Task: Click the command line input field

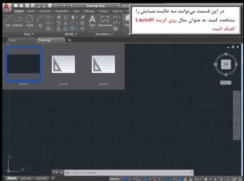Action: [129, 173]
